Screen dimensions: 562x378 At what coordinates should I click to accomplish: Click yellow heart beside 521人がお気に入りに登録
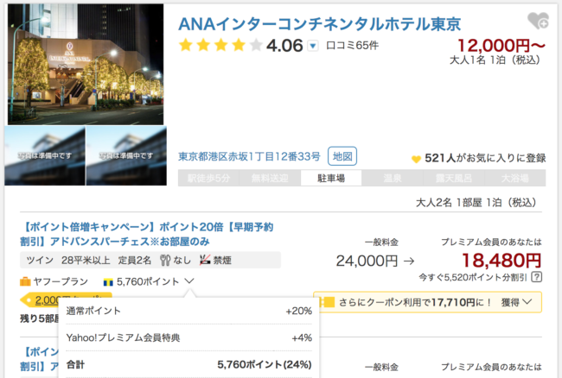[x=416, y=159]
